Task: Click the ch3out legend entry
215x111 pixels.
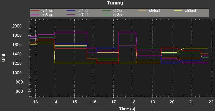Action: 113,10
